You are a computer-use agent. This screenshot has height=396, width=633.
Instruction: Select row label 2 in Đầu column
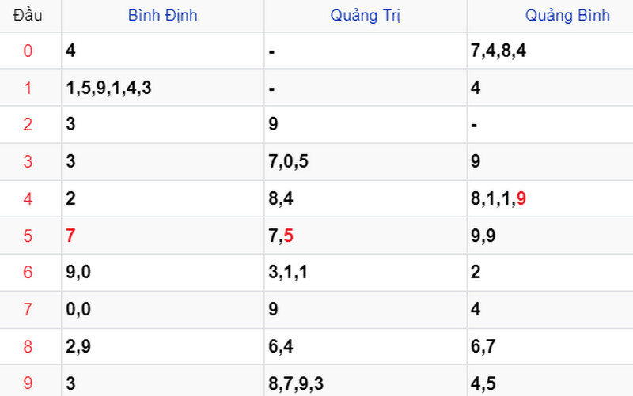tap(28, 125)
